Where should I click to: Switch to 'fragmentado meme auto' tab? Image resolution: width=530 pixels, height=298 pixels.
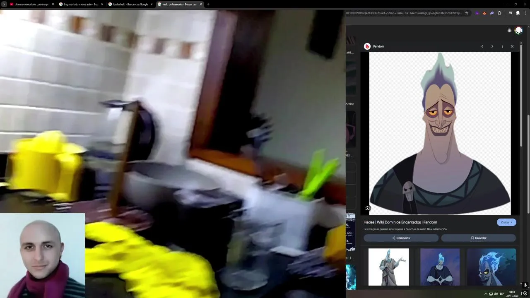click(x=81, y=4)
